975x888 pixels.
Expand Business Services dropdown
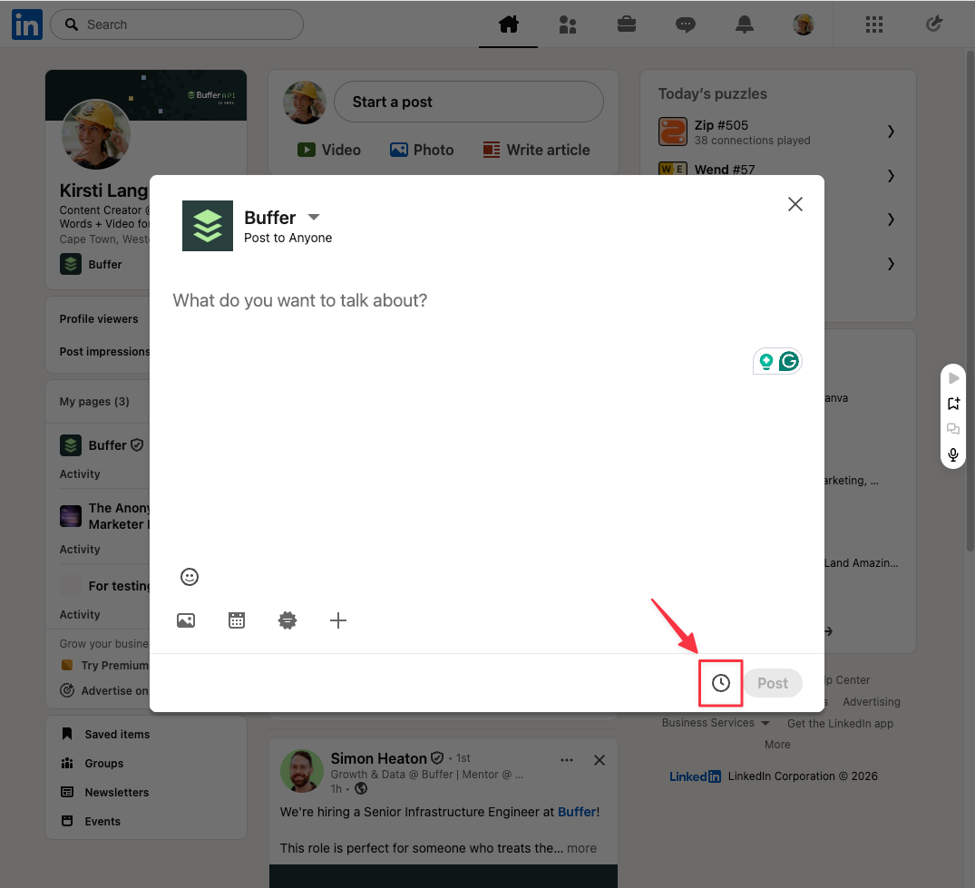click(715, 723)
